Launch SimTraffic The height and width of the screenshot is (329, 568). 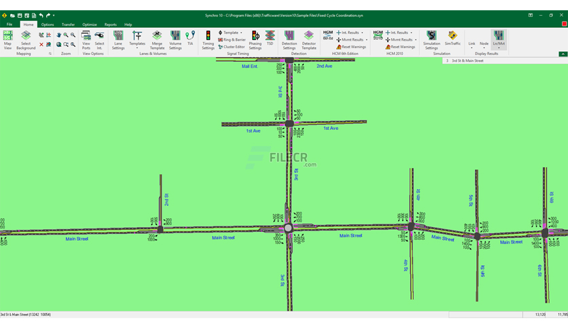tap(452, 37)
